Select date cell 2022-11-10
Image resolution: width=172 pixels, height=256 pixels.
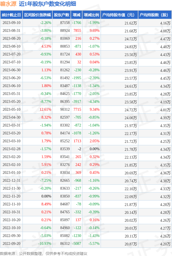tap(12, 204)
